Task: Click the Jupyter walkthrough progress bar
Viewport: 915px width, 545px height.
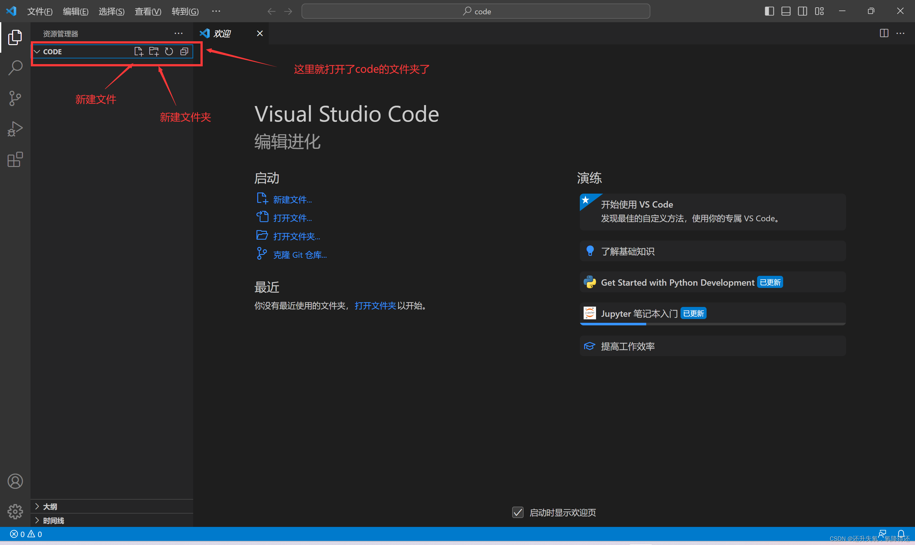Action: point(713,324)
